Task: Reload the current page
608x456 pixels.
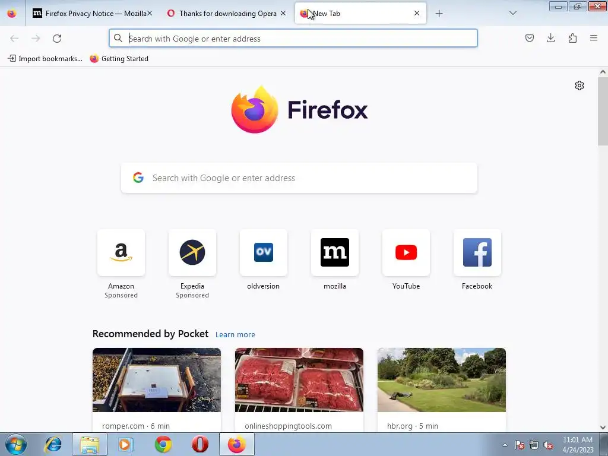Action: click(x=57, y=39)
